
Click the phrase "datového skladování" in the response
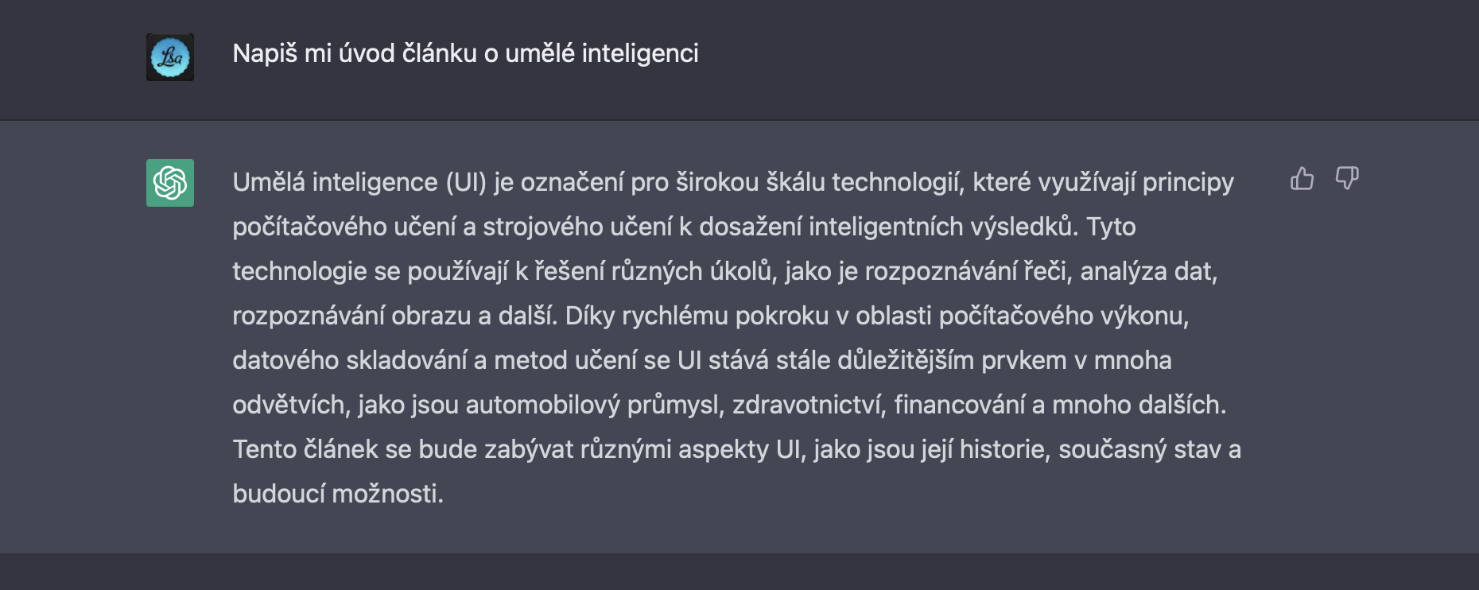point(349,360)
